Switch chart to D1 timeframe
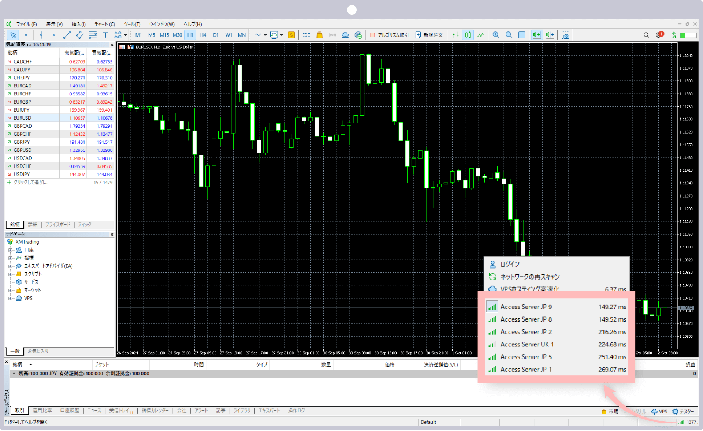 pos(216,35)
